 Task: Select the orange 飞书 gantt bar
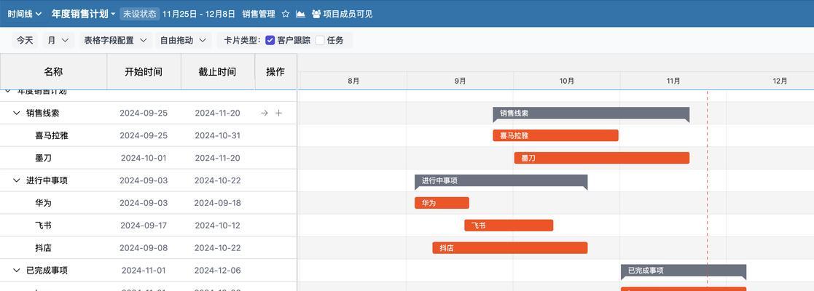click(x=509, y=226)
